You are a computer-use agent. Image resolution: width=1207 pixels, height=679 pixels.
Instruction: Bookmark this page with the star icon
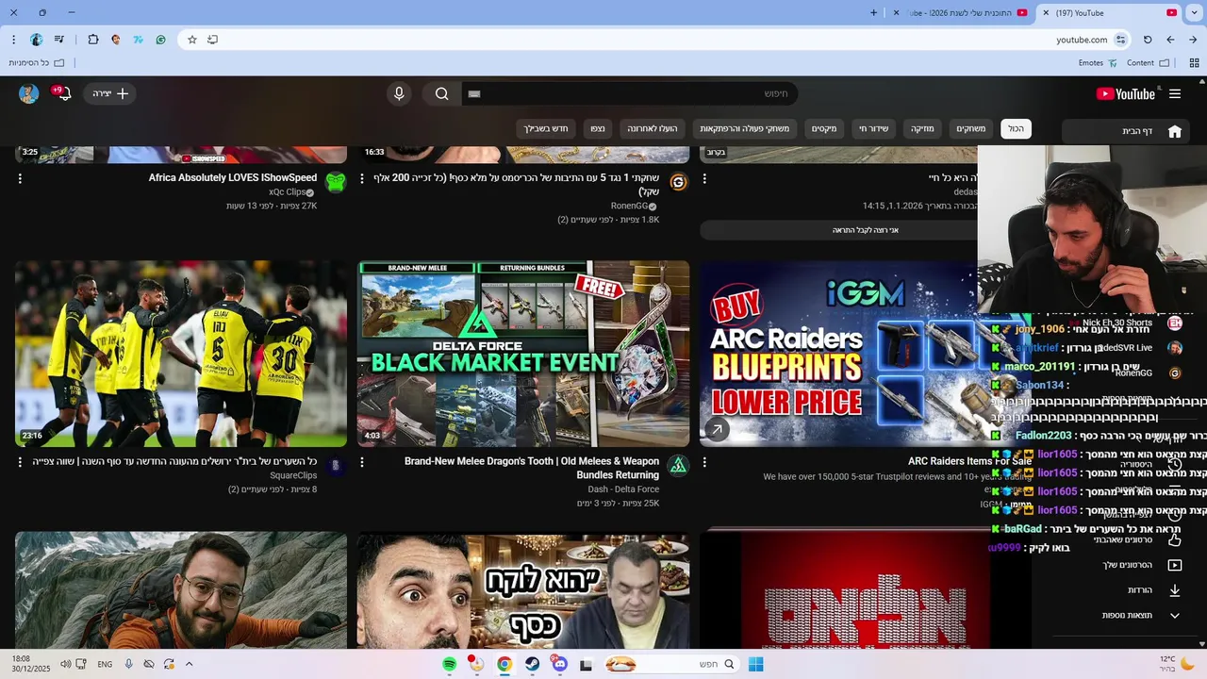[192, 40]
